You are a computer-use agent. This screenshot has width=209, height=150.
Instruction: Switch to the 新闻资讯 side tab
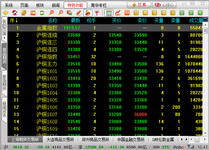click(x=4, y=109)
